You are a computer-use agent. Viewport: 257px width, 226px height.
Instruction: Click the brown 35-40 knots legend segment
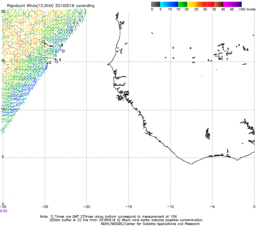pos(219,4)
